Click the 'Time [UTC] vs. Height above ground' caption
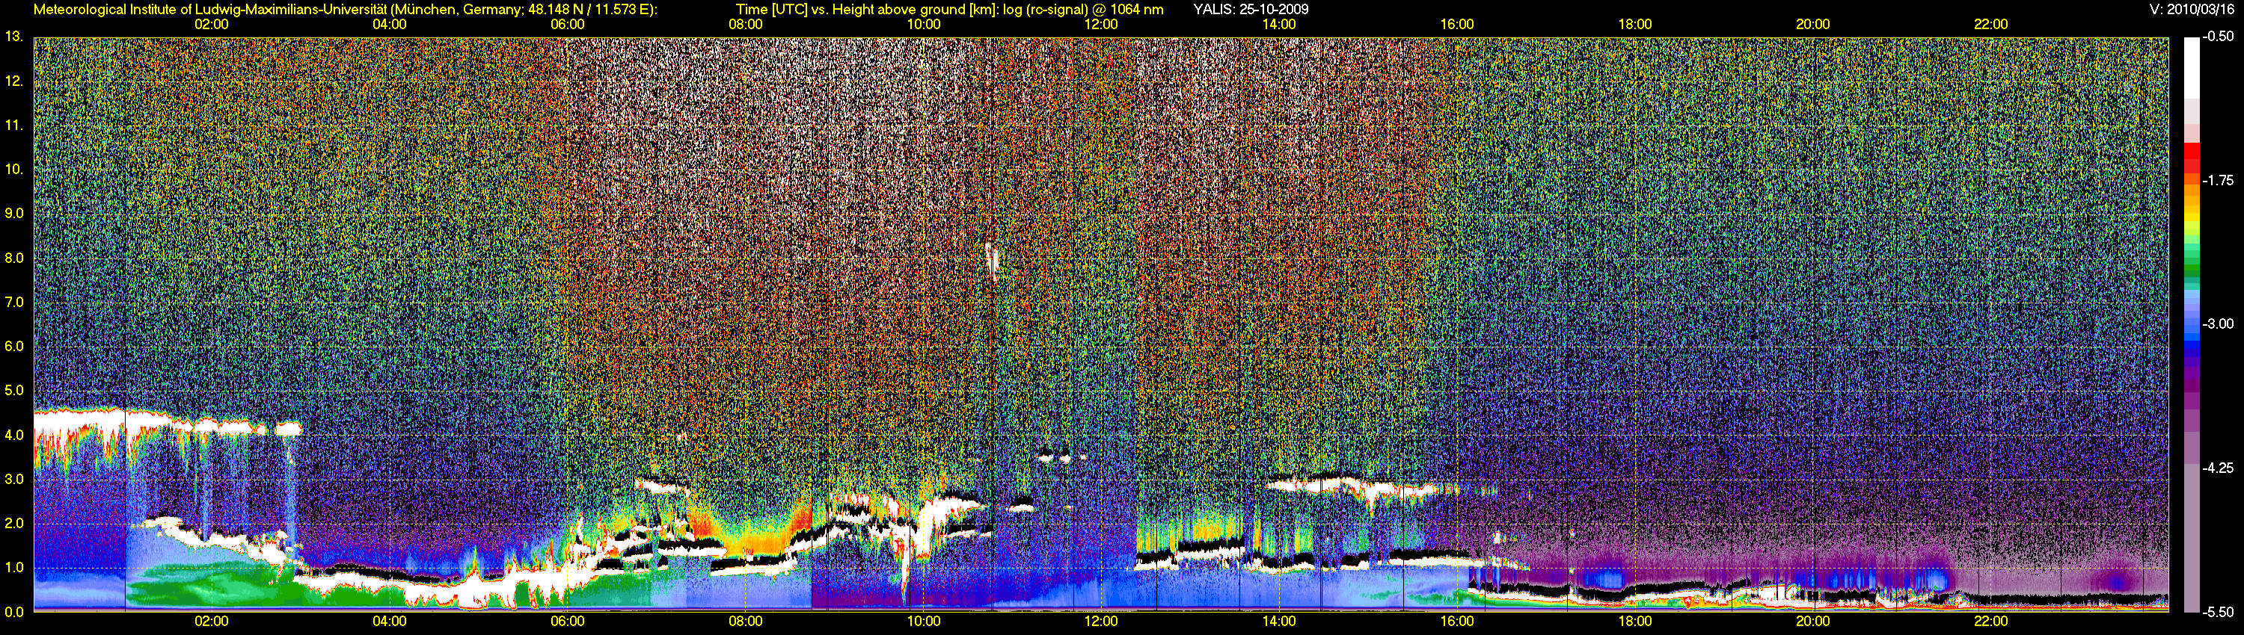 tap(949, 10)
